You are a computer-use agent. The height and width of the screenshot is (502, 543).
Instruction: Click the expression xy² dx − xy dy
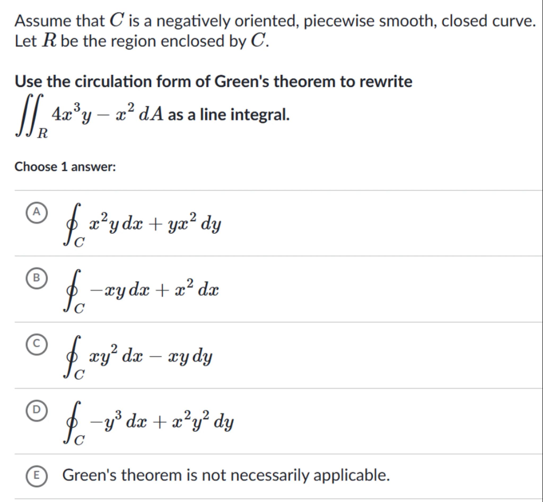[x=151, y=356]
